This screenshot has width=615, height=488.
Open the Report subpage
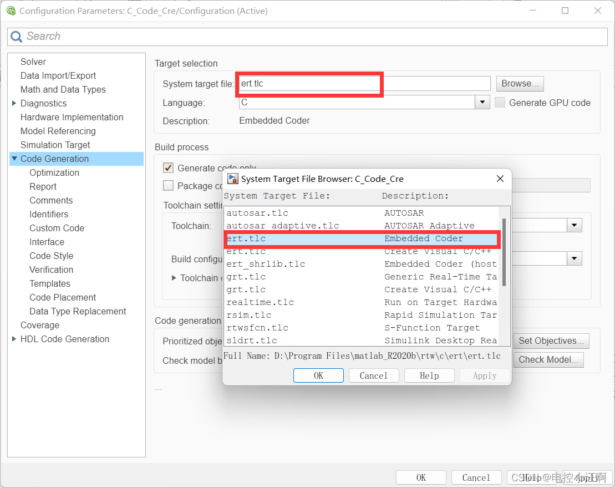point(43,186)
